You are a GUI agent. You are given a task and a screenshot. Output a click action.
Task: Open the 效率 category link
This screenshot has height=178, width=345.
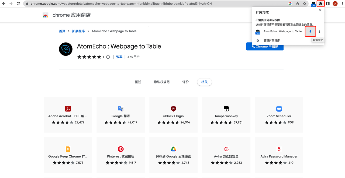pos(119,57)
